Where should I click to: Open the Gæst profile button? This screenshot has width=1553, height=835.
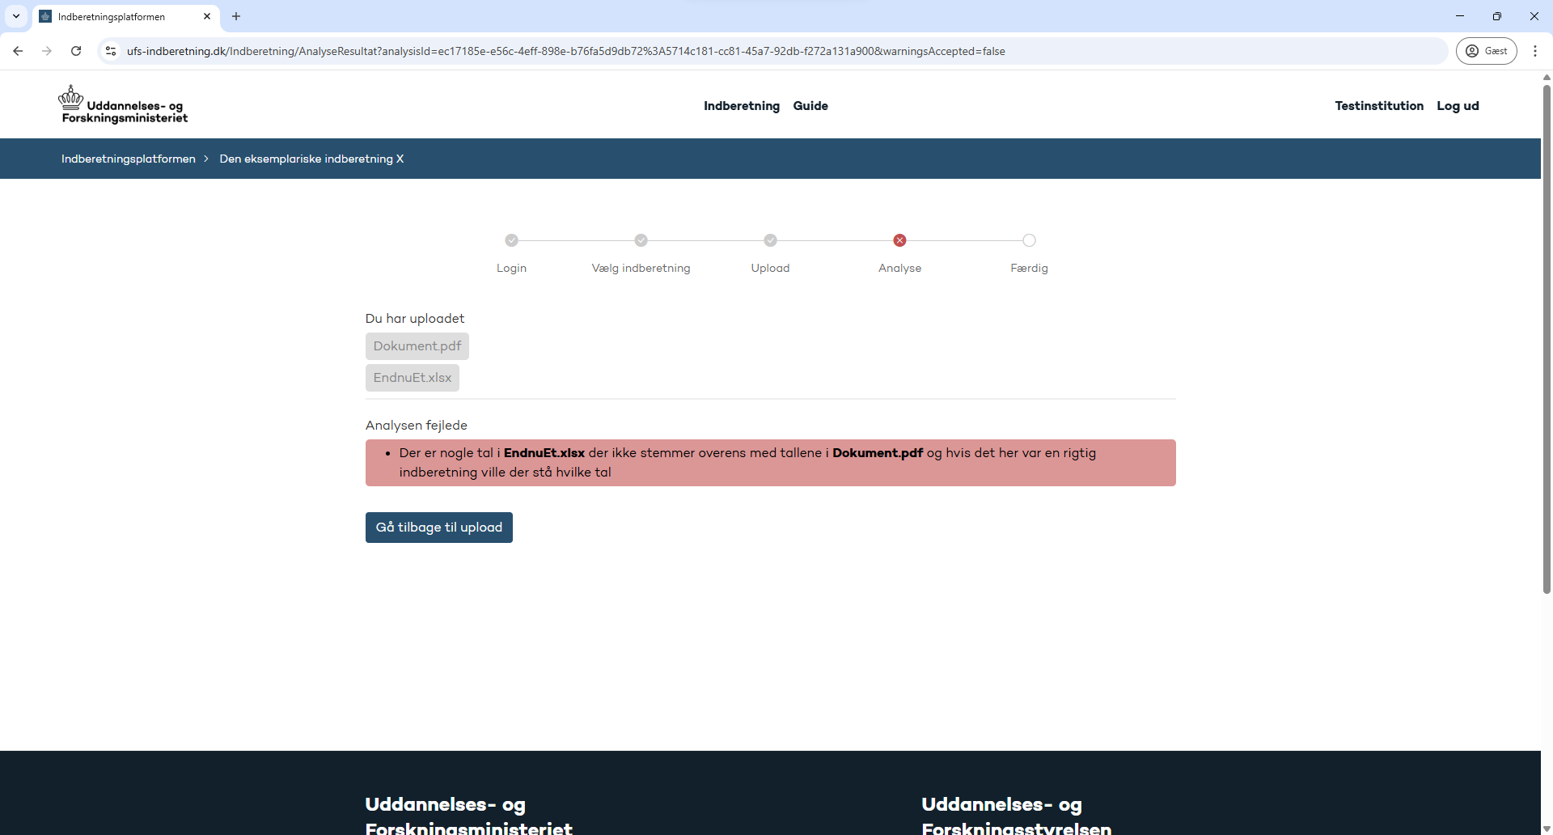(1487, 51)
